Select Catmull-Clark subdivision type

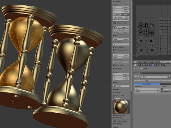click(x=147, y=84)
